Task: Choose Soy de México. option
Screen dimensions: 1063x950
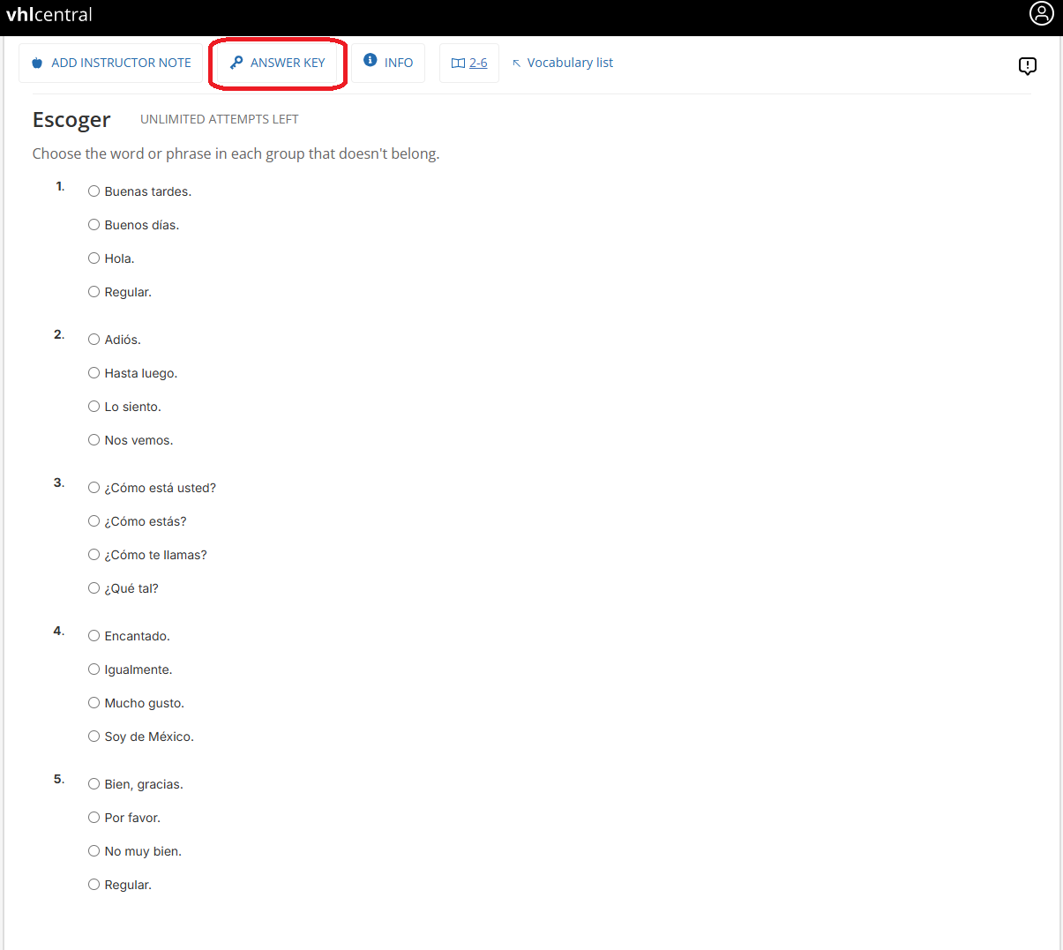Action: (94, 737)
